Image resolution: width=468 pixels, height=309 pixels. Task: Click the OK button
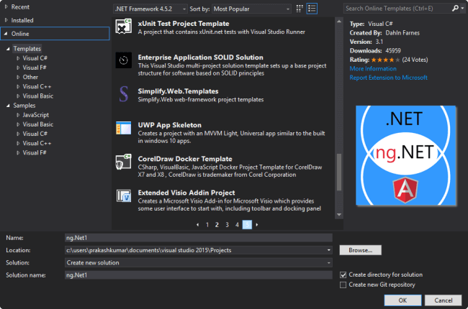(402, 300)
